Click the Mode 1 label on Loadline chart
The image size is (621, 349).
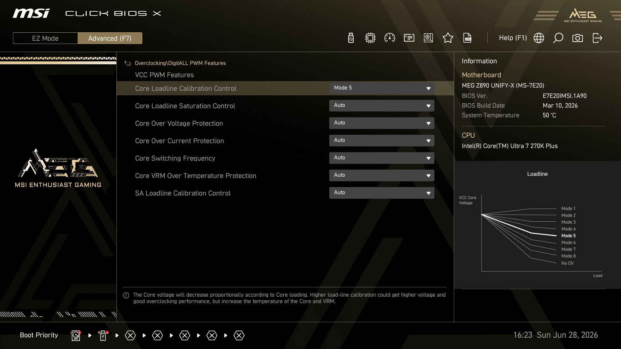(x=568, y=209)
